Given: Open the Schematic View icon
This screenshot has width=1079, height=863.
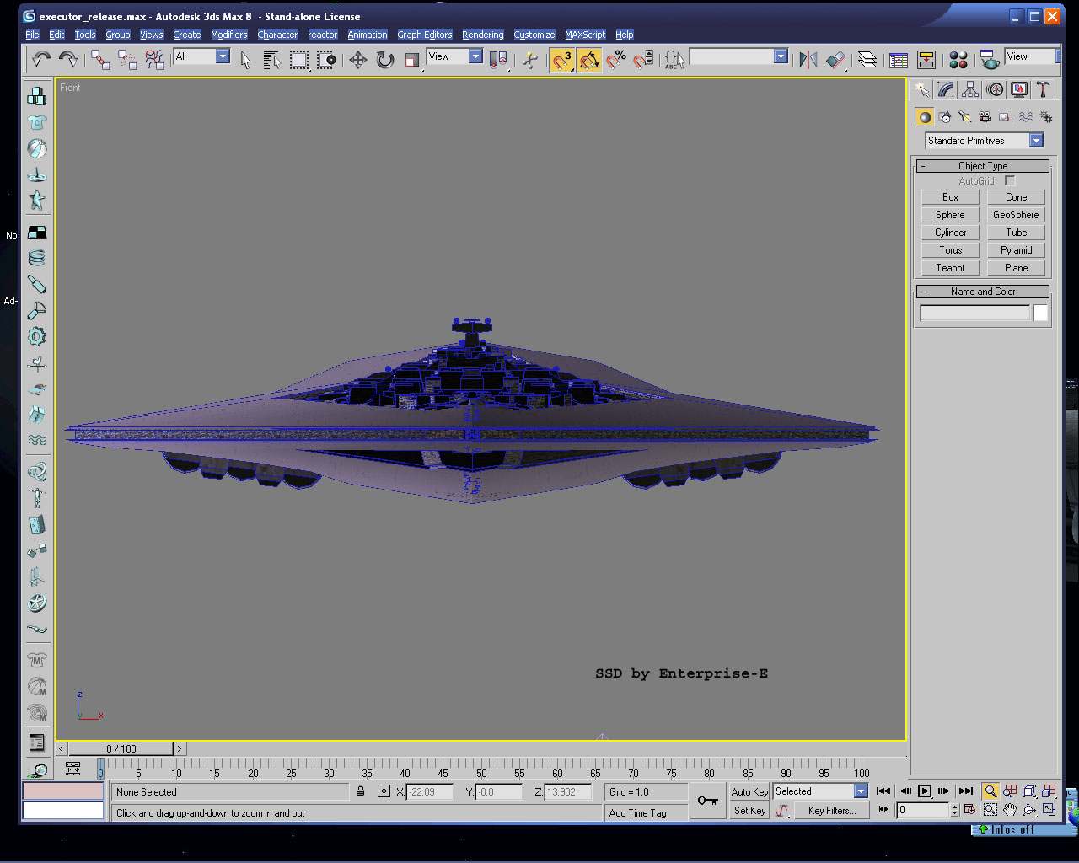Looking at the screenshot, I should click(x=926, y=59).
